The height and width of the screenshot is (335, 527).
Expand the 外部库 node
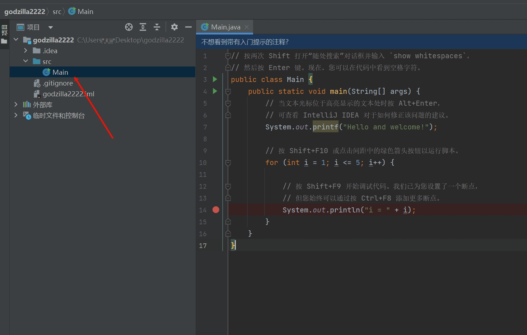[16, 105]
